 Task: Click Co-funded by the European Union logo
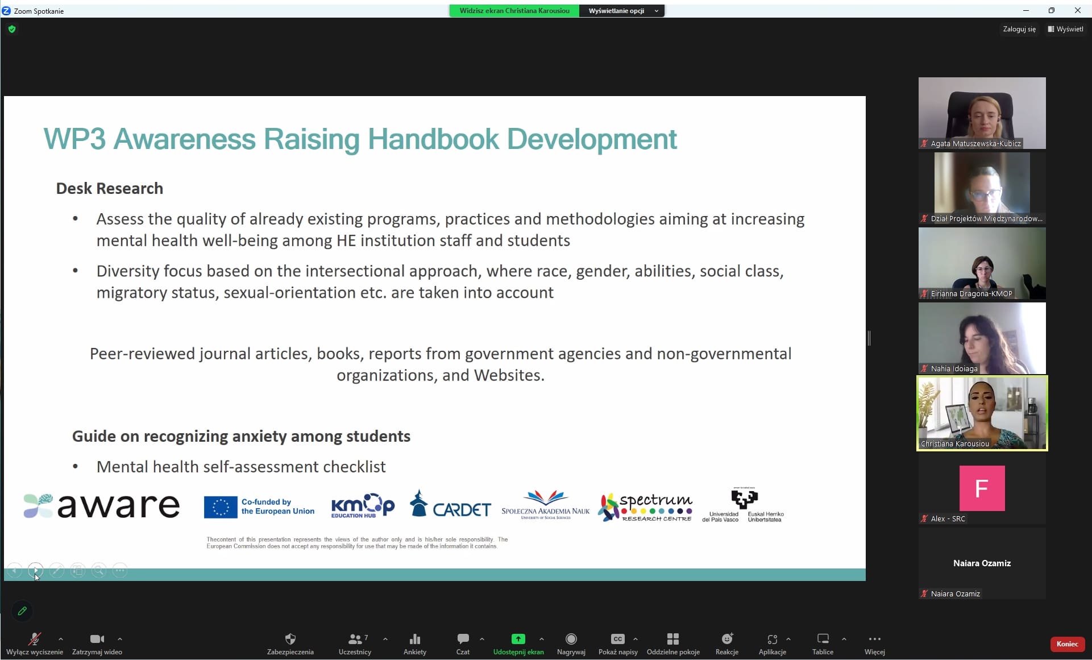point(259,507)
